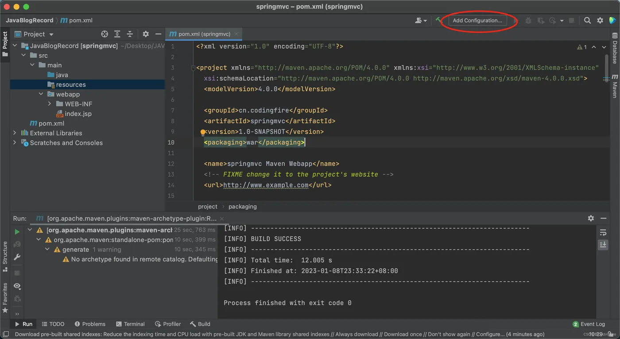Open Run panel settings gear
Viewport: 620px width, 339px height.
(591, 218)
